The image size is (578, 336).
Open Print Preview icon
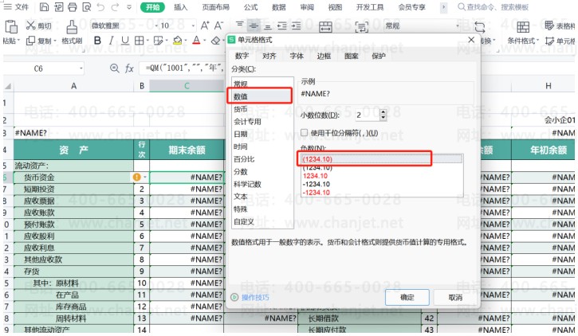tap(87, 6)
